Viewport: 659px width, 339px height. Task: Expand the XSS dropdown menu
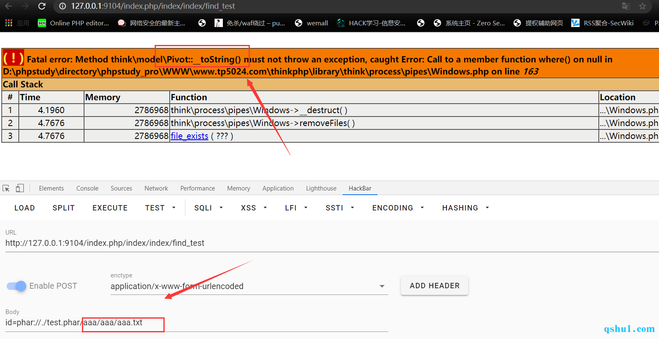pyautogui.click(x=254, y=208)
